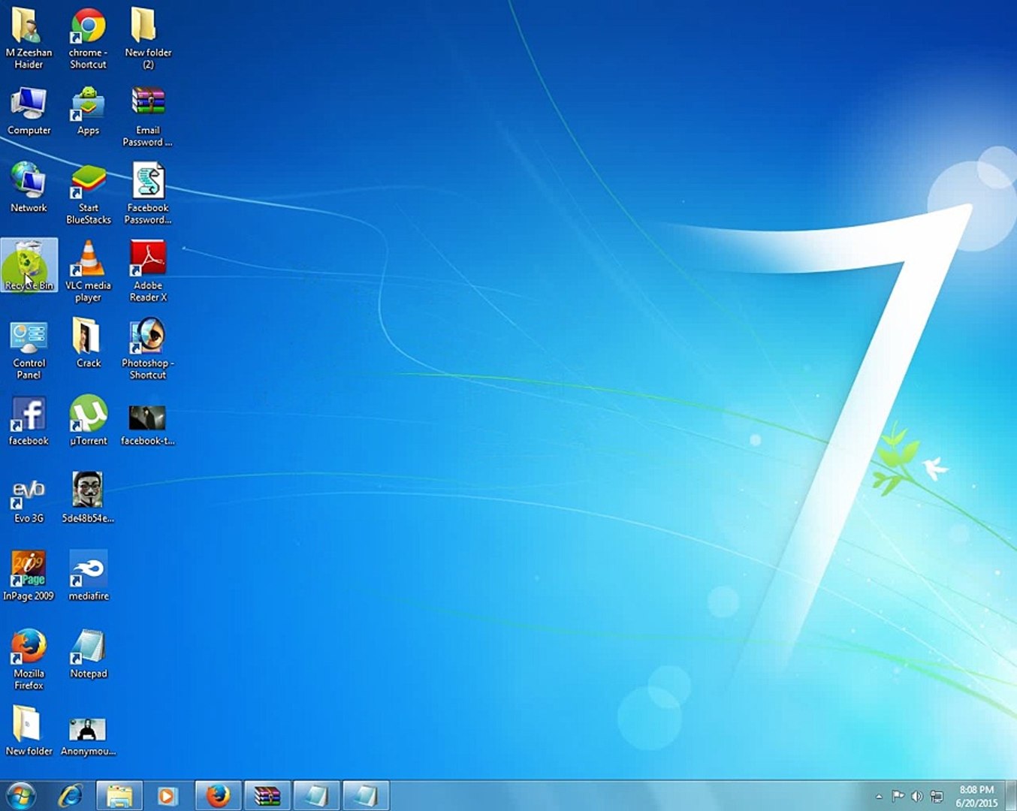Open the Action Center flag icon
This screenshot has height=811, width=1017.
tap(898, 796)
